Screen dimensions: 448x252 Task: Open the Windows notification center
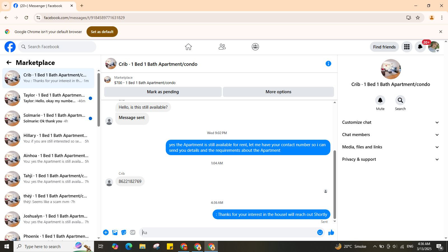point(440,246)
